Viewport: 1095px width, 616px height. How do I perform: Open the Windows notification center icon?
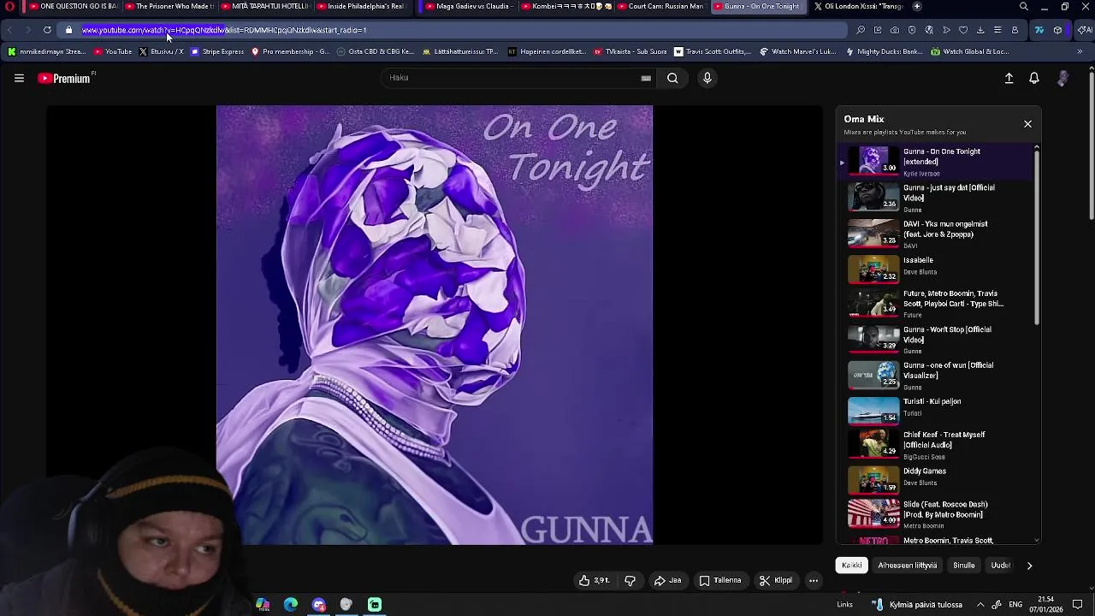1078,605
